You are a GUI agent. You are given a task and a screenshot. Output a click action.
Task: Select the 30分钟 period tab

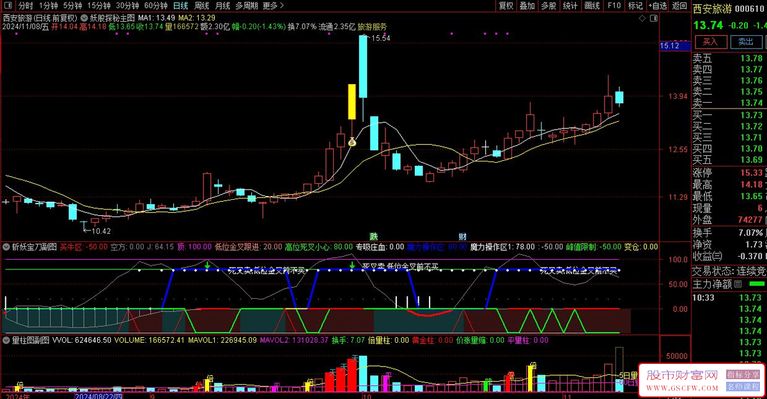coord(127,6)
